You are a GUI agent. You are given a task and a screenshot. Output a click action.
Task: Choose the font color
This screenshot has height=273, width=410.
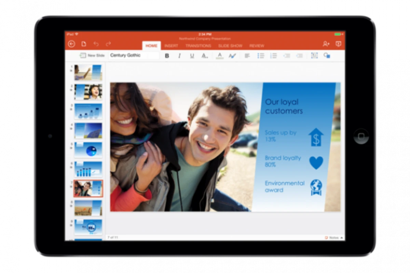pos(220,56)
